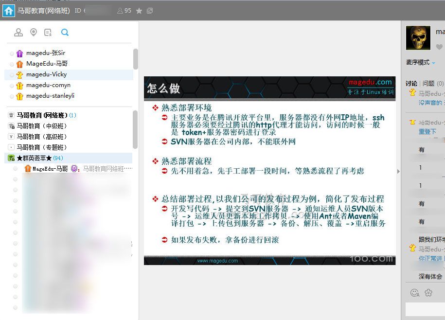Click the online user count 95 icon
Screen dimensions: 445x320
[x=124, y=11]
